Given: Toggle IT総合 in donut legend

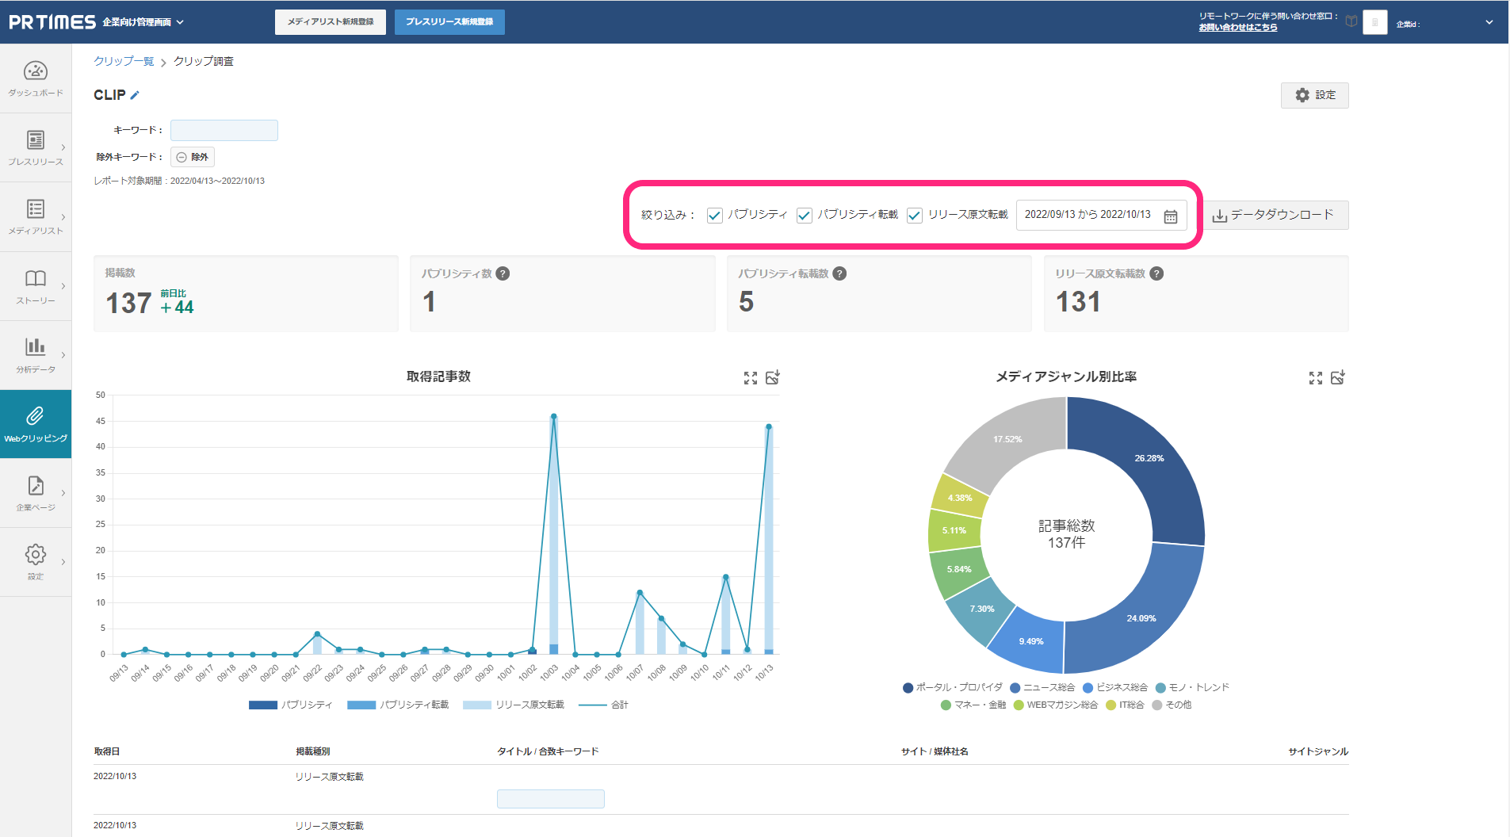Looking at the screenshot, I should tap(1125, 705).
